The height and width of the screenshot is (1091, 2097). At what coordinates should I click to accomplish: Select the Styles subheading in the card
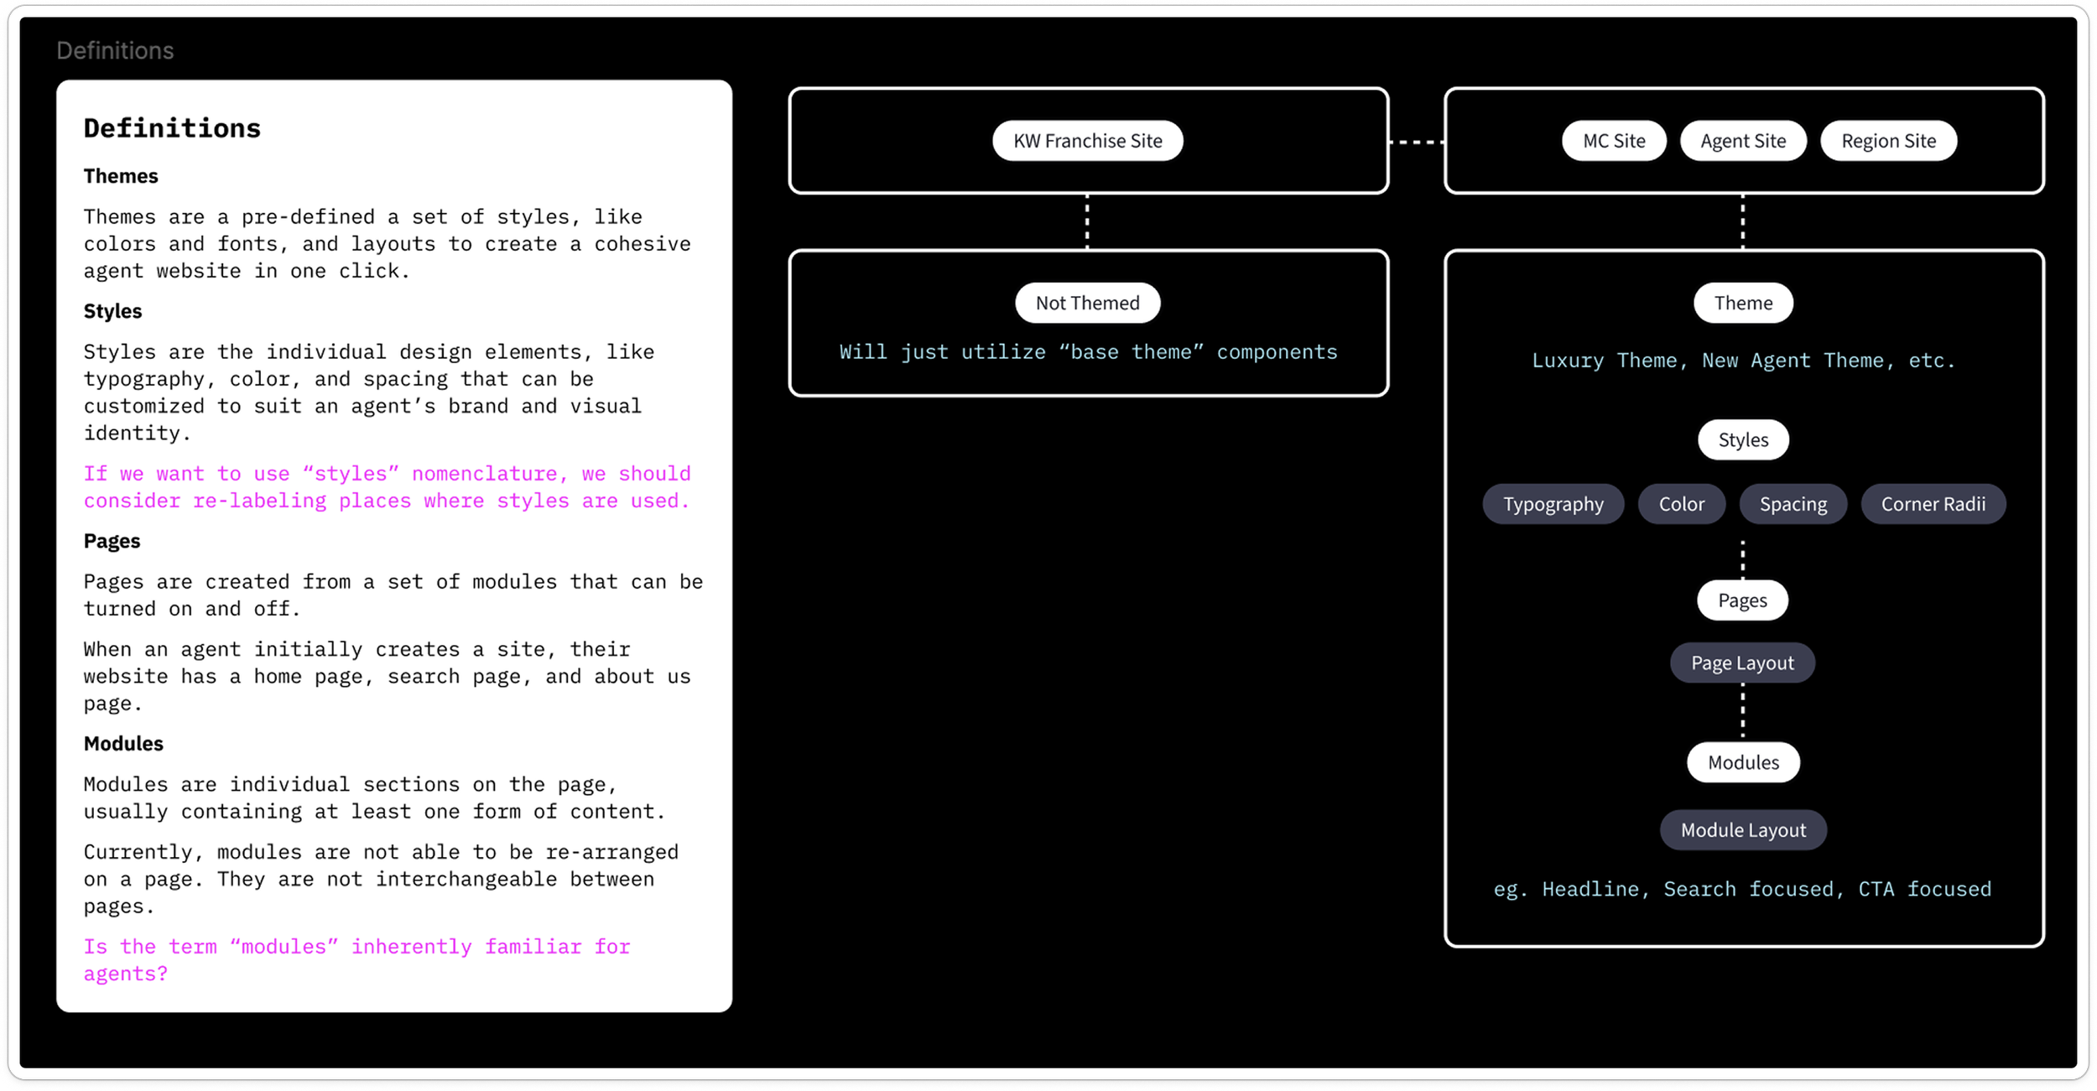[x=112, y=311]
